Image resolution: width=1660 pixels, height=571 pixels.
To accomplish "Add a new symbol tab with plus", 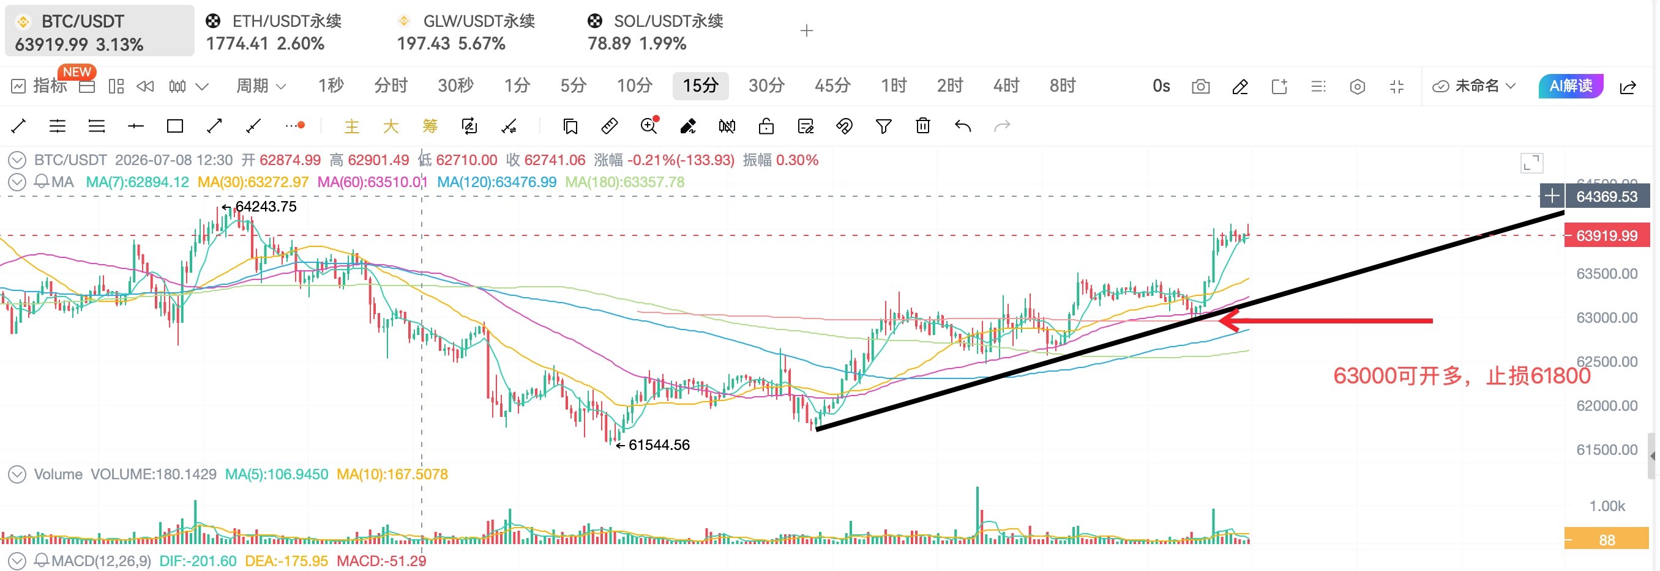I will (808, 31).
